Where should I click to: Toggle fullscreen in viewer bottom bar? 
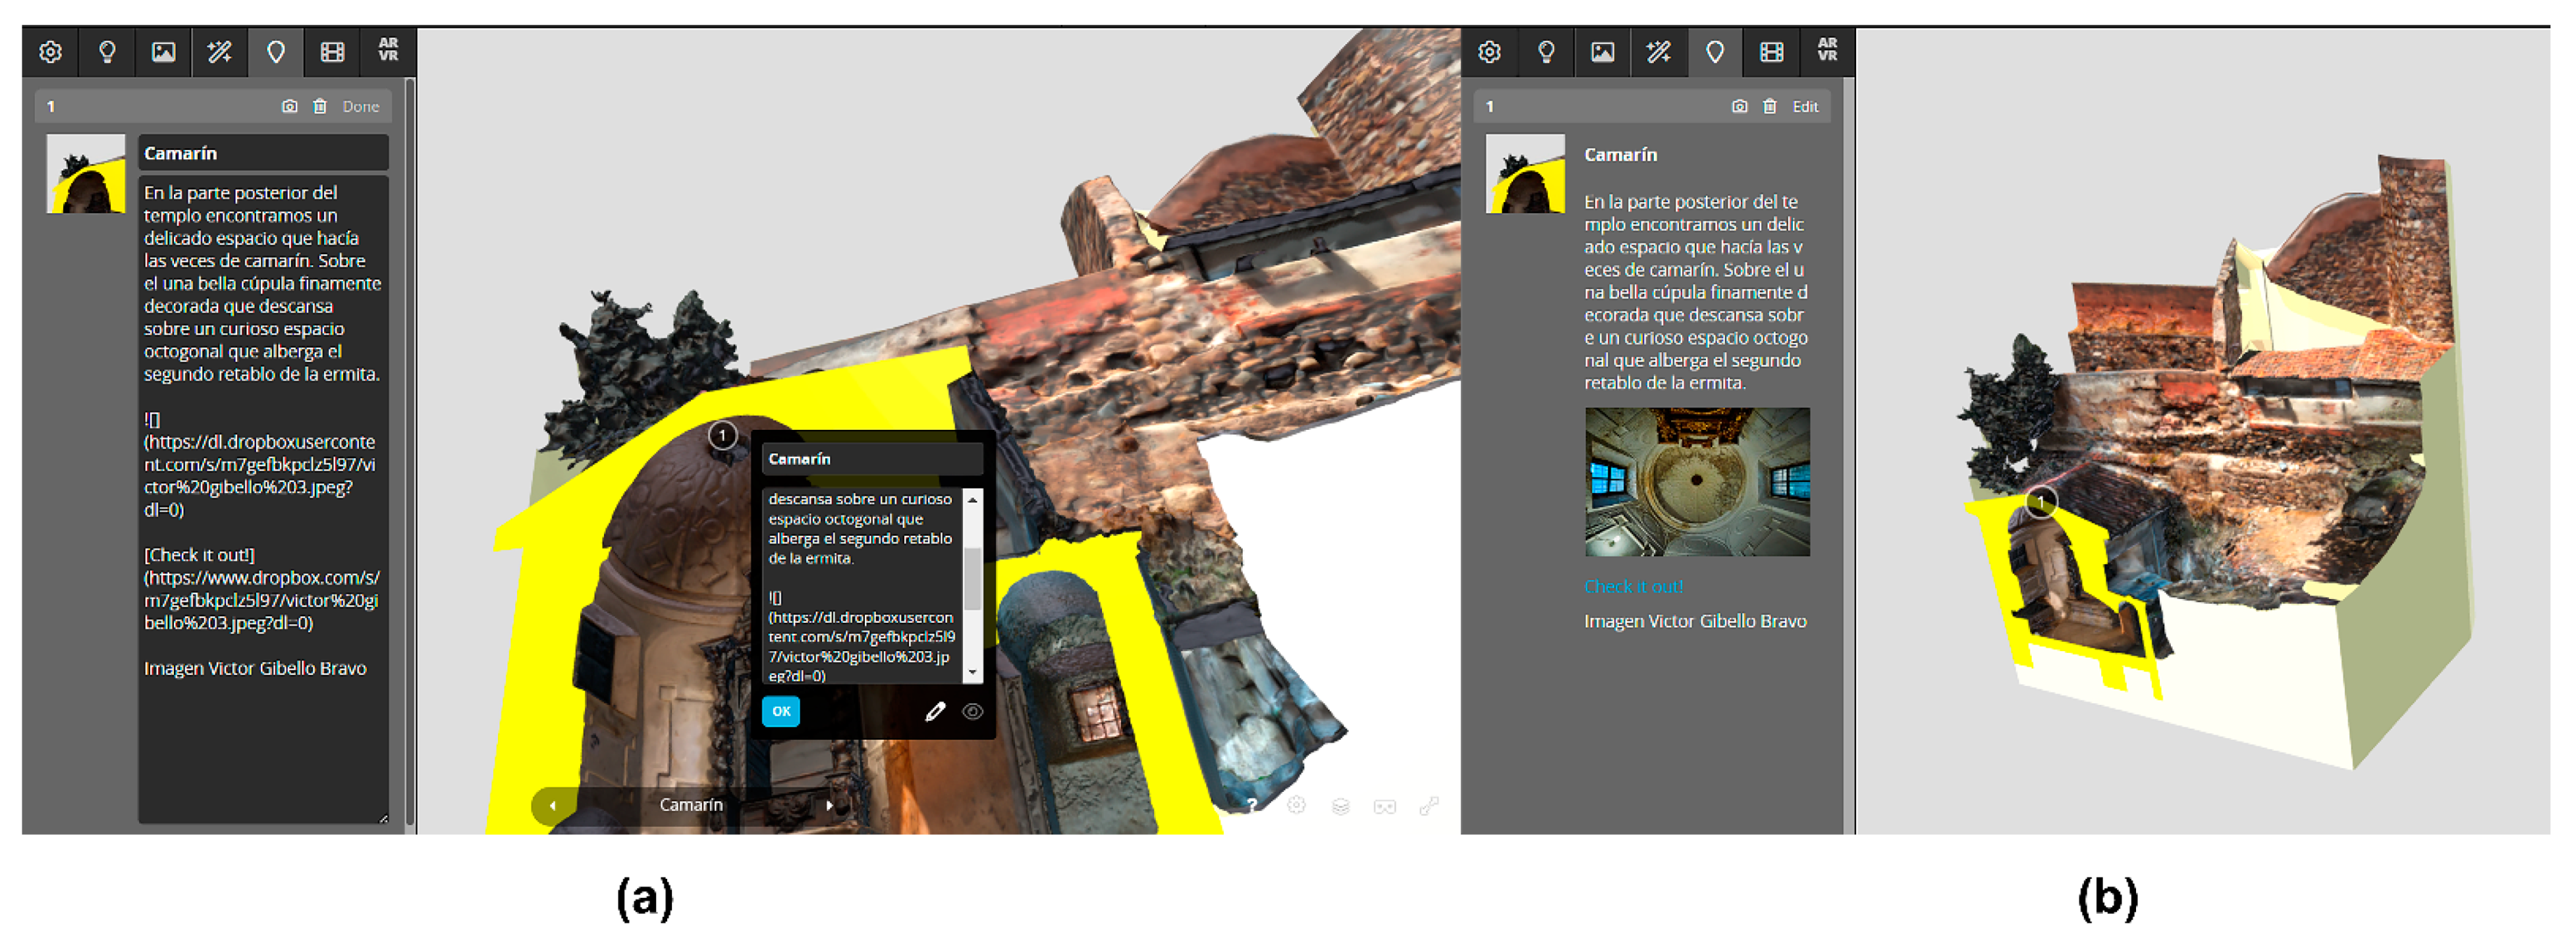(1429, 806)
